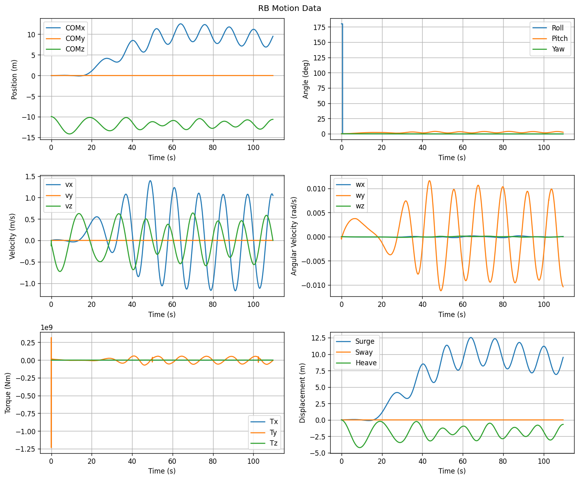This screenshot has width=579, height=480.
Task: Click the "Displacement (m)" y-axis label
Action: [303, 393]
